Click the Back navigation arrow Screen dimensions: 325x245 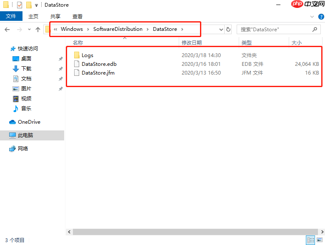(x=7, y=30)
